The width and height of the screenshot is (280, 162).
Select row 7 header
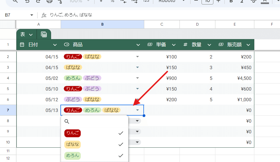(8, 110)
